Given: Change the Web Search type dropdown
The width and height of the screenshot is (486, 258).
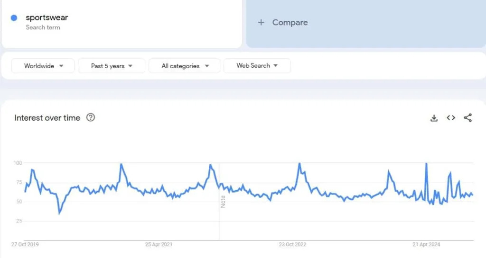Looking at the screenshot, I should pos(257,66).
